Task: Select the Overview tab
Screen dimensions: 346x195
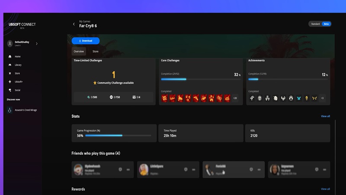Action: (79, 52)
